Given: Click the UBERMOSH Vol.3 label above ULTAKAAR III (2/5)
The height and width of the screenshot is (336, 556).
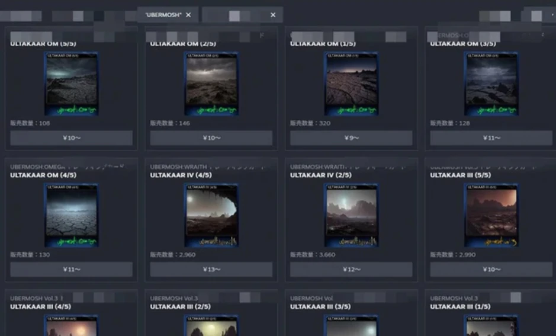Looking at the screenshot, I should pyautogui.click(x=174, y=299).
